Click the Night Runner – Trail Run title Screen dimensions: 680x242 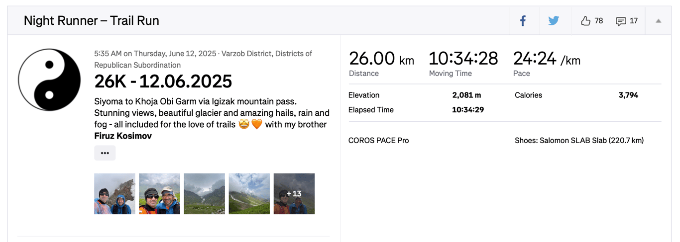click(x=92, y=21)
